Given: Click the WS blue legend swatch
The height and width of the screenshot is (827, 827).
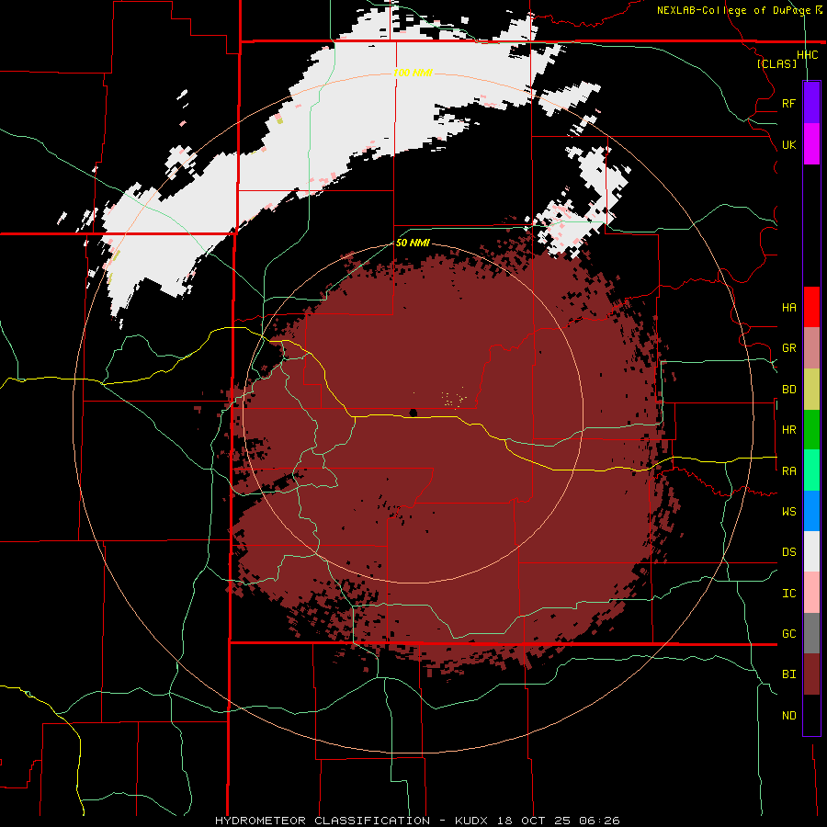Looking at the screenshot, I should click(x=811, y=511).
